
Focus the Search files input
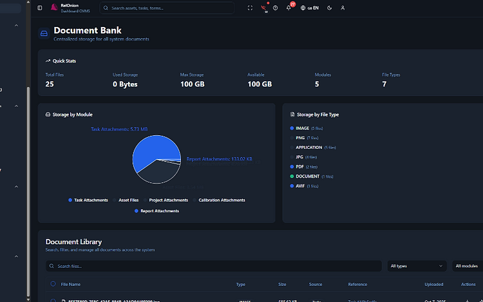tap(214, 266)
